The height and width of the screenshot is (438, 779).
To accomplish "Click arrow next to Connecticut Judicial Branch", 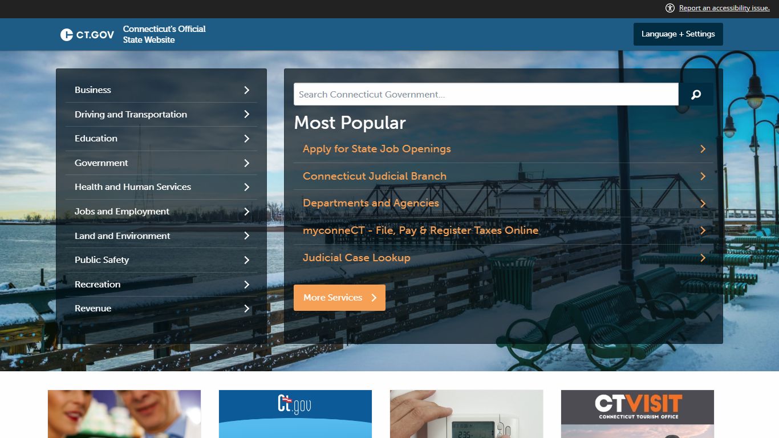I will (x=703, y=176).
